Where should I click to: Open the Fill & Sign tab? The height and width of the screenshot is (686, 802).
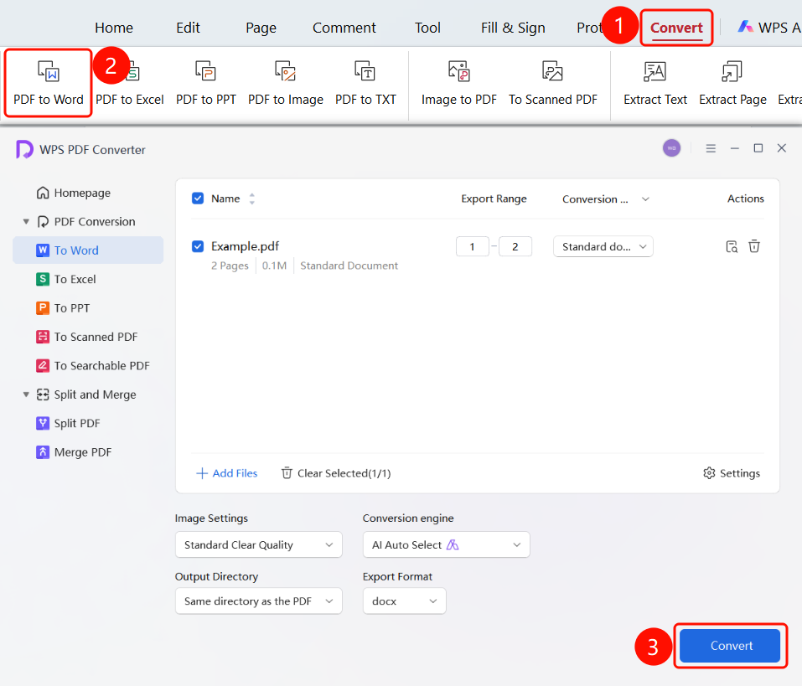(x=513, y=28)
